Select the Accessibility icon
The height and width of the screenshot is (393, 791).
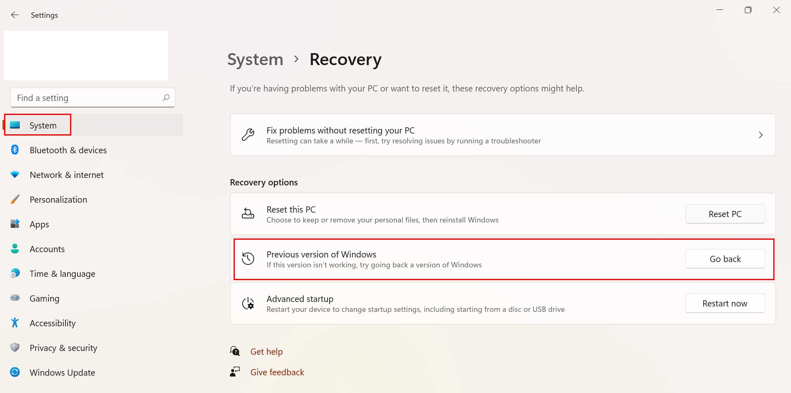pos(15,323)
